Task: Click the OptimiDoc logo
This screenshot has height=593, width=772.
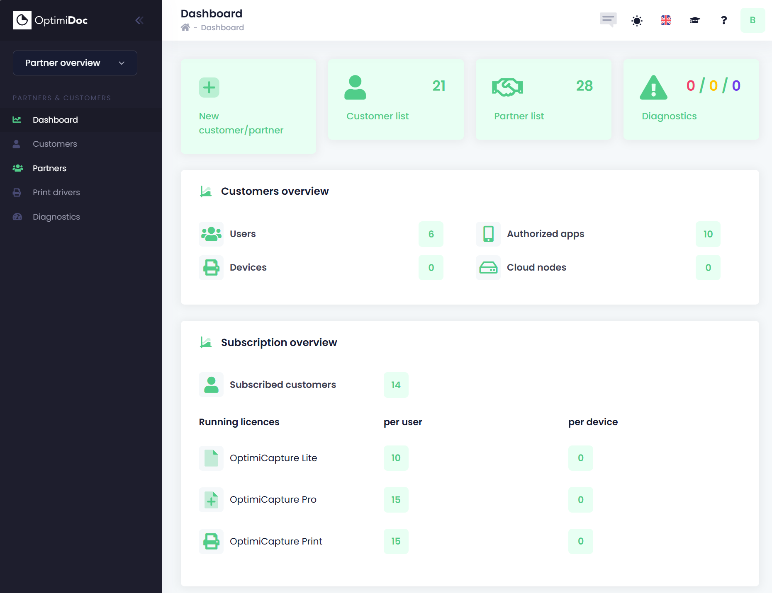Action: point(50,20)
